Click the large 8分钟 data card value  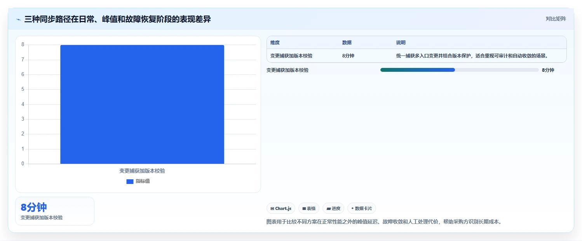pos(34,207)
